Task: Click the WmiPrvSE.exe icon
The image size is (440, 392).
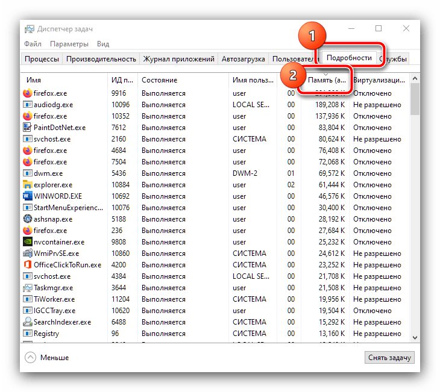Action: (x=28, y=254)
